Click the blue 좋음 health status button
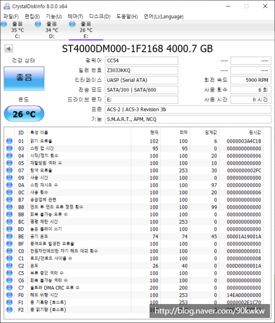The image size is (275, 323). [x=24, y=78]
